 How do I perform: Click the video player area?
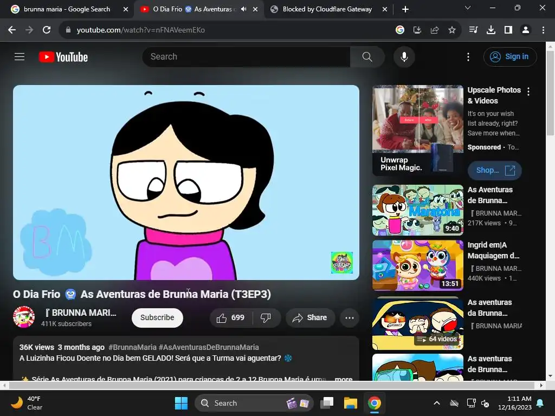tap(186, 182)
